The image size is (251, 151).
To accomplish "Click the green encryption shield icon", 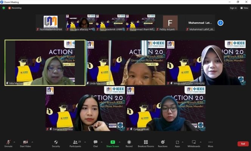I will tap(4, 8).
